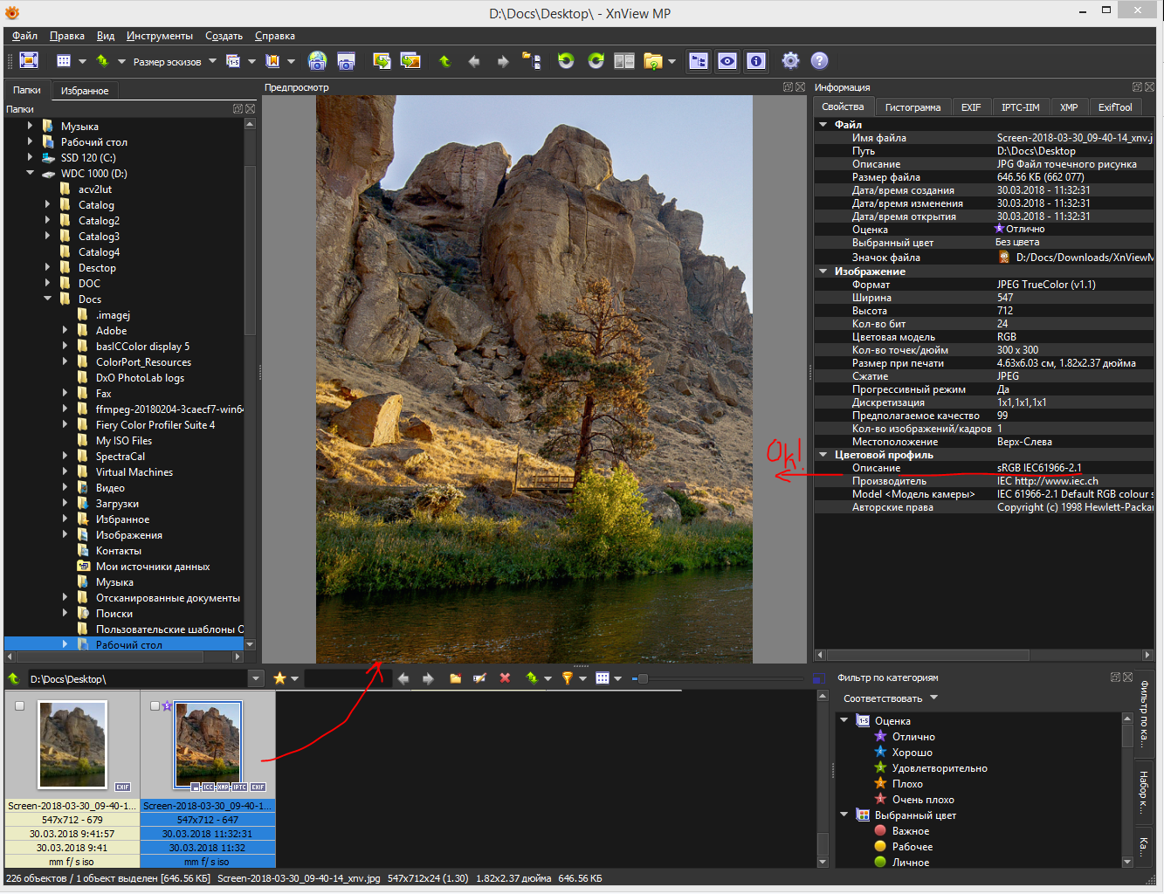Switch to the EXIF tab
This screenshot has width=1164, height=894.
point(970,107)
